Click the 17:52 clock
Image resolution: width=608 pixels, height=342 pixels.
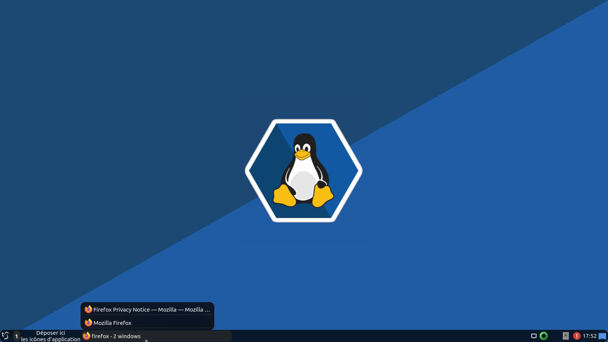590,336
